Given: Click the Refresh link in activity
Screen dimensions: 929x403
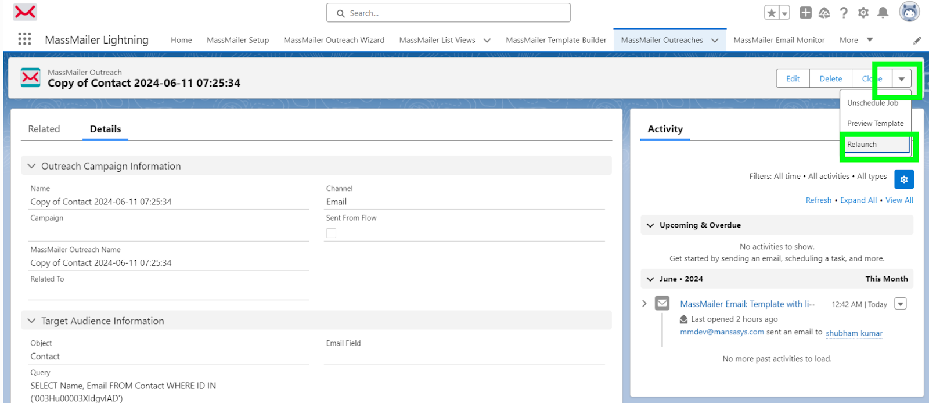Looking at the screenshot, I should pos(818,200).
